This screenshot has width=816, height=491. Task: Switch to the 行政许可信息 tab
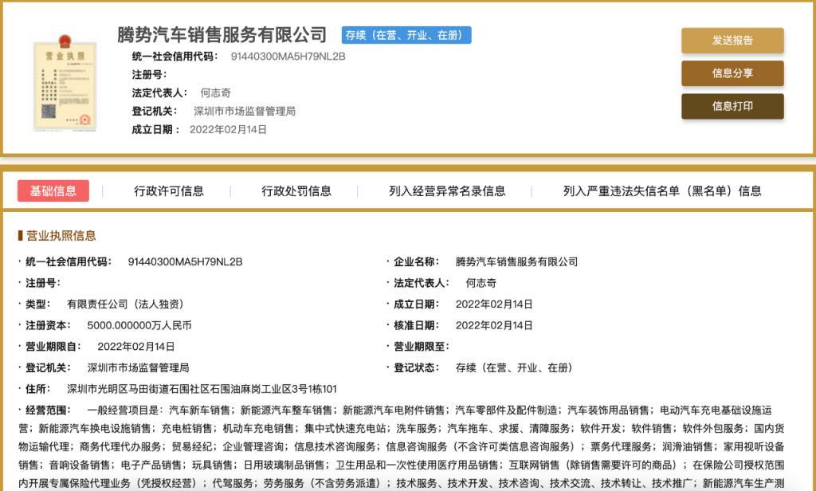pyautogui.click(x=169, y=191)
